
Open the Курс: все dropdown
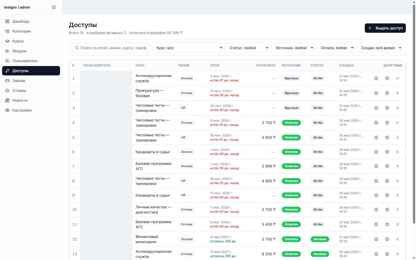(x=188, y=48)
